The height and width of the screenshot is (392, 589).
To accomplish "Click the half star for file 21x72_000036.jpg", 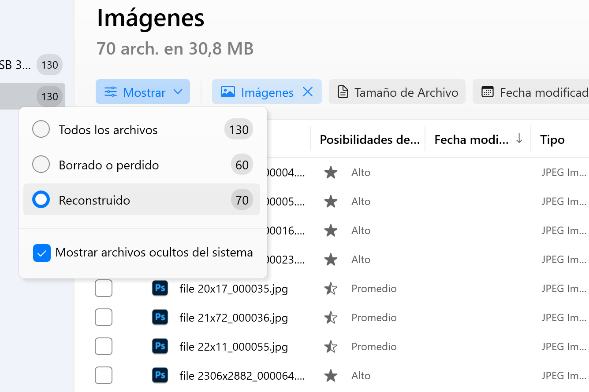I will click(x=331, y=318).
